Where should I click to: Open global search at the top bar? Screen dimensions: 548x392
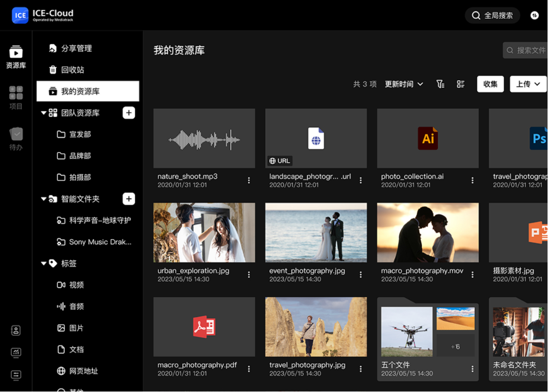(492, 15)
